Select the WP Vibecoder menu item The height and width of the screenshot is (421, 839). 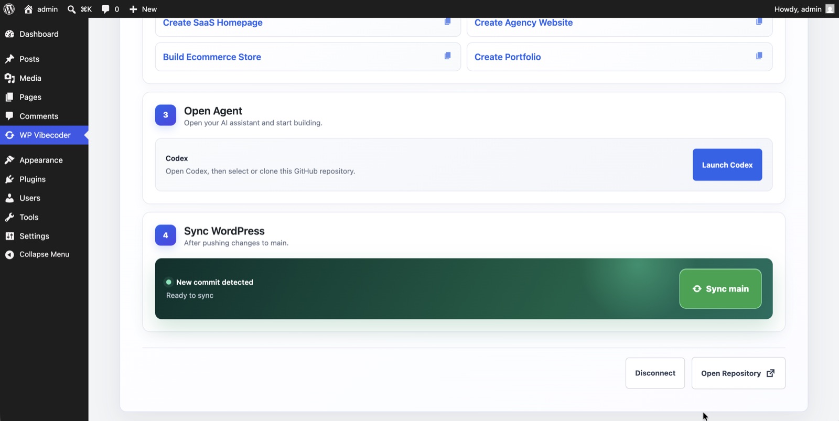coord(44,135)
